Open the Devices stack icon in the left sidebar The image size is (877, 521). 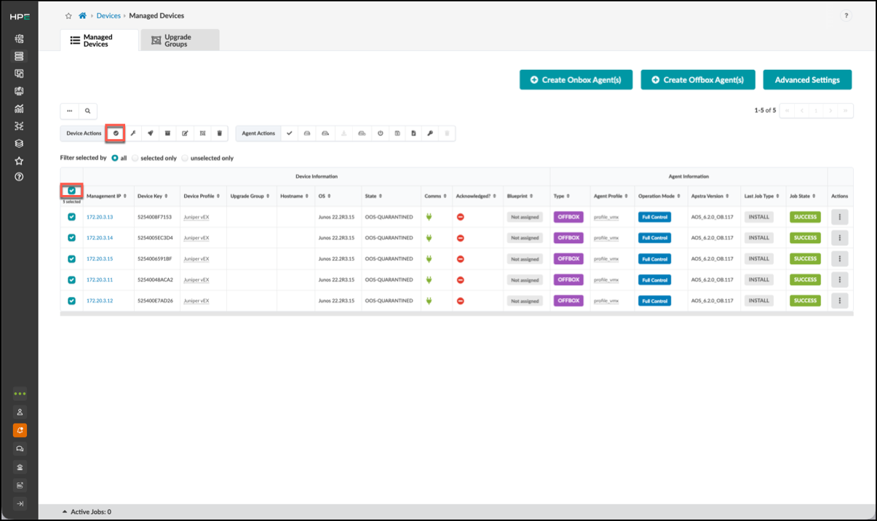pyautogui.click(x=19, y=56)
